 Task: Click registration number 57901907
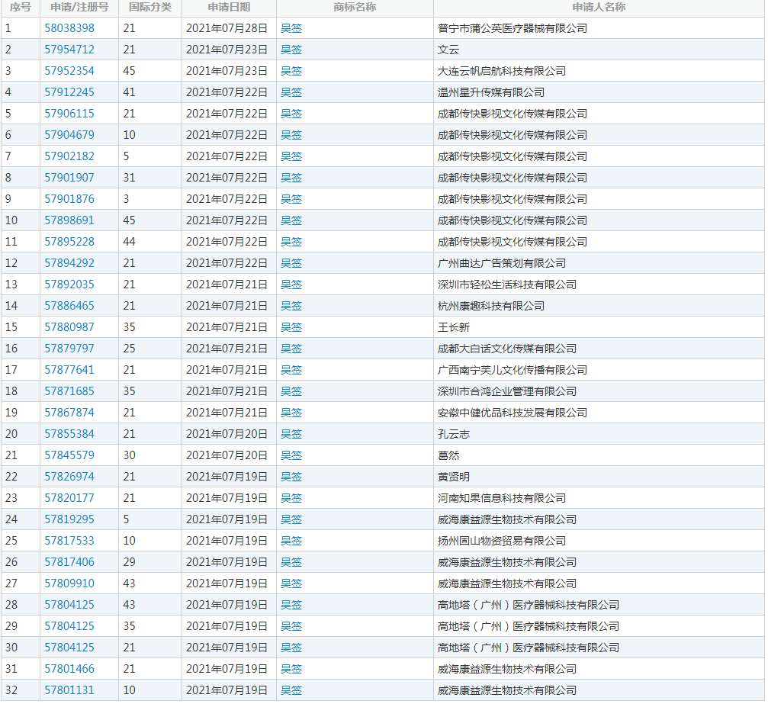click(69, 178)
